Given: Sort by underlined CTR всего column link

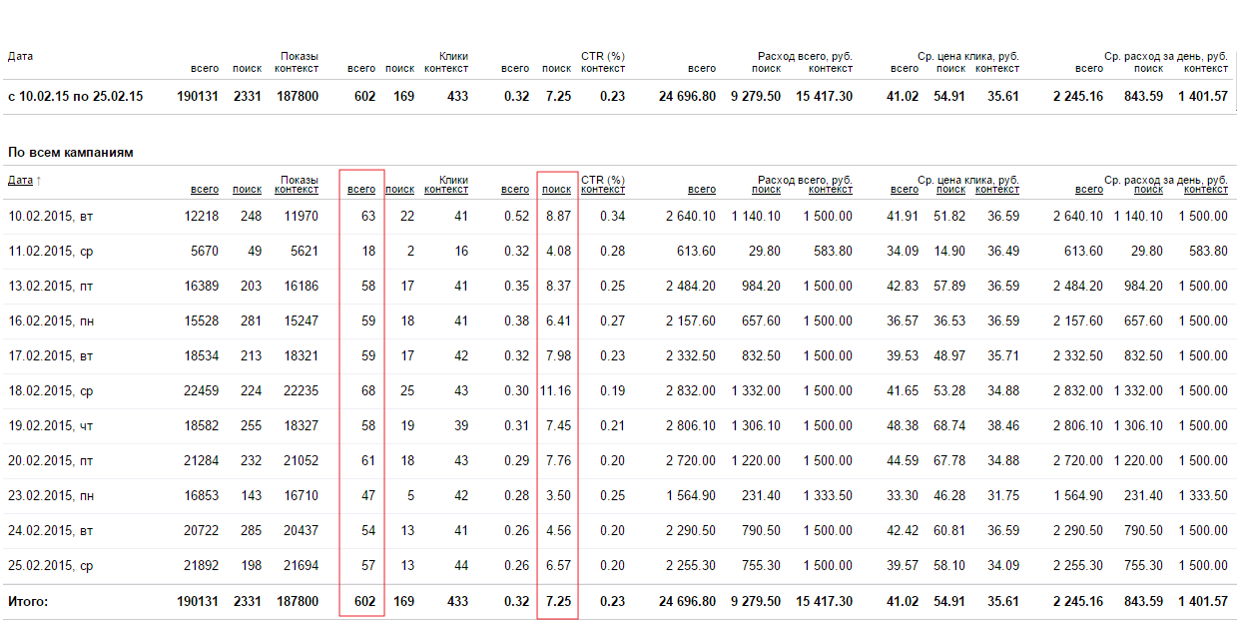Looking at the screenshot, I should pos(515,190).
